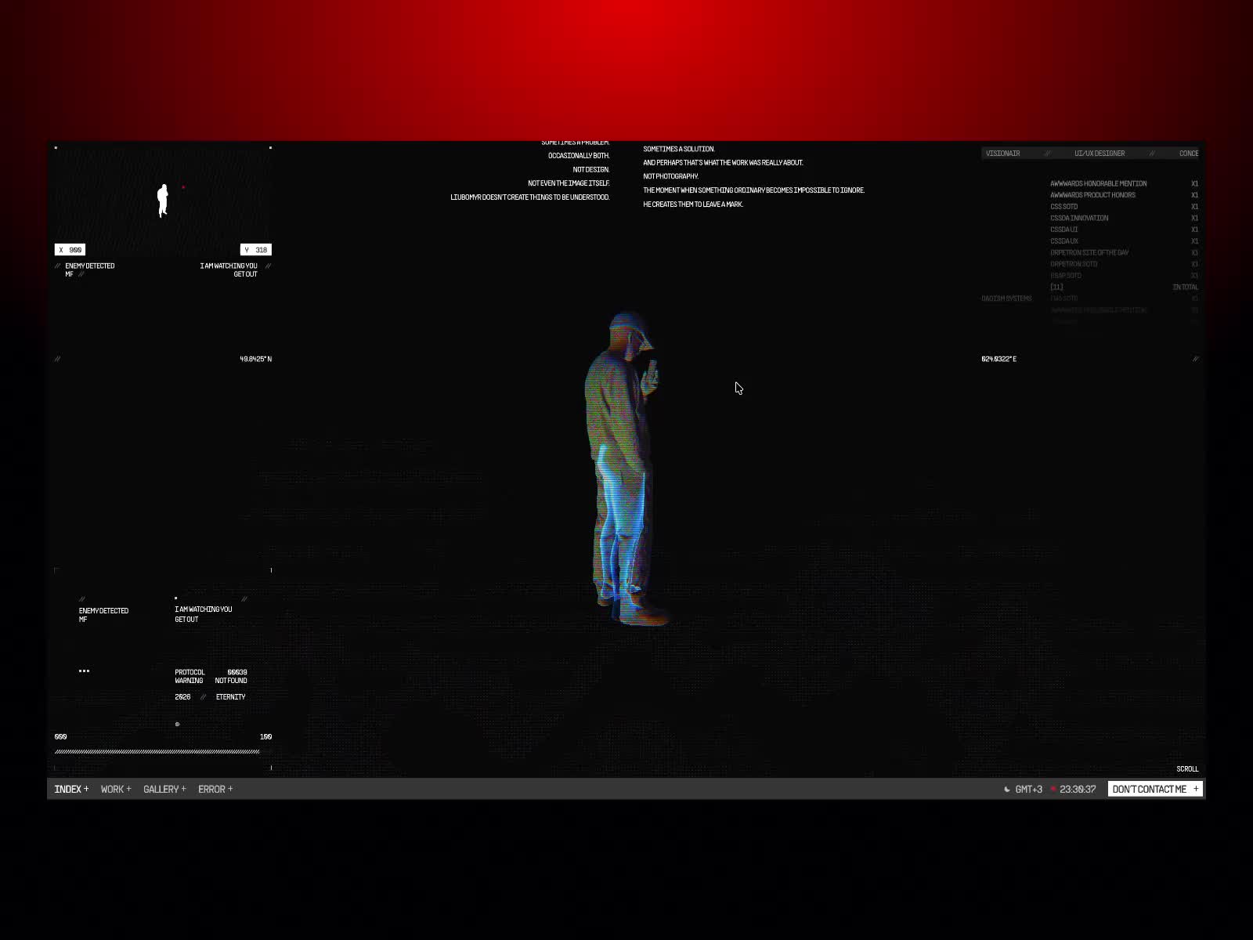Click 'NOT EVEN THE IMAGE ITSELF.' line
The width and height of the screenshot is (1253, 940).
pyautogui.click(x=569, y=183)
